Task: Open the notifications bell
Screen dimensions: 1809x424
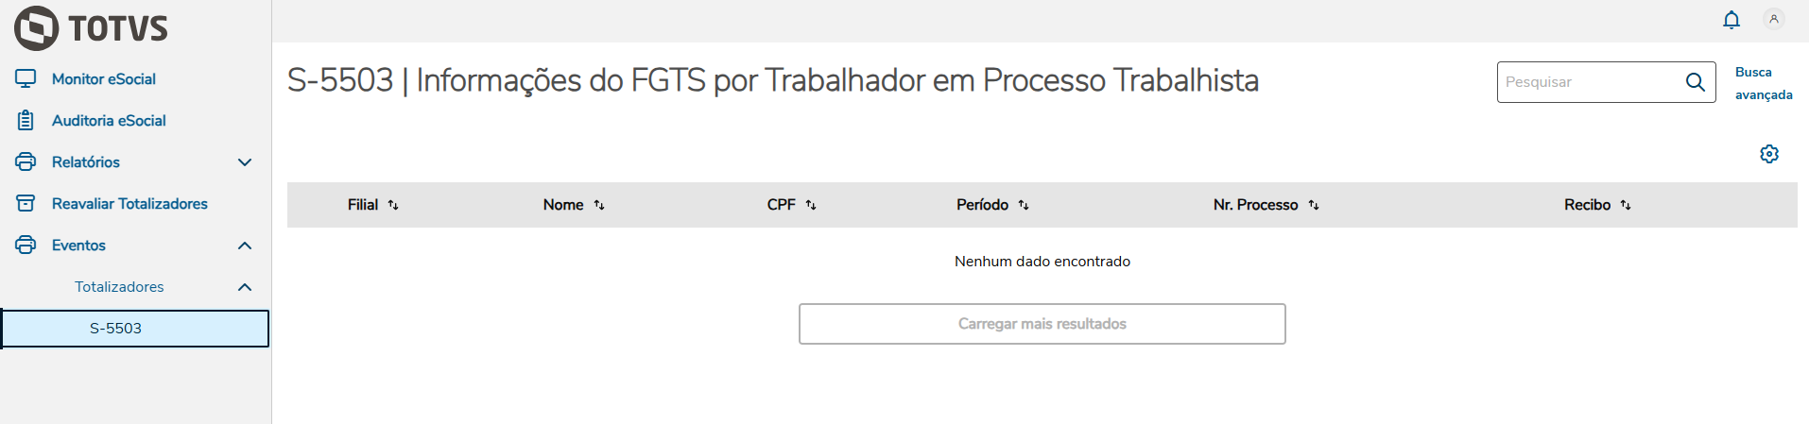Action: coord(1731,20)
